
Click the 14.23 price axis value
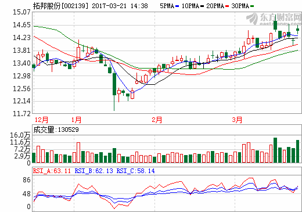click(x=21, y=38)
